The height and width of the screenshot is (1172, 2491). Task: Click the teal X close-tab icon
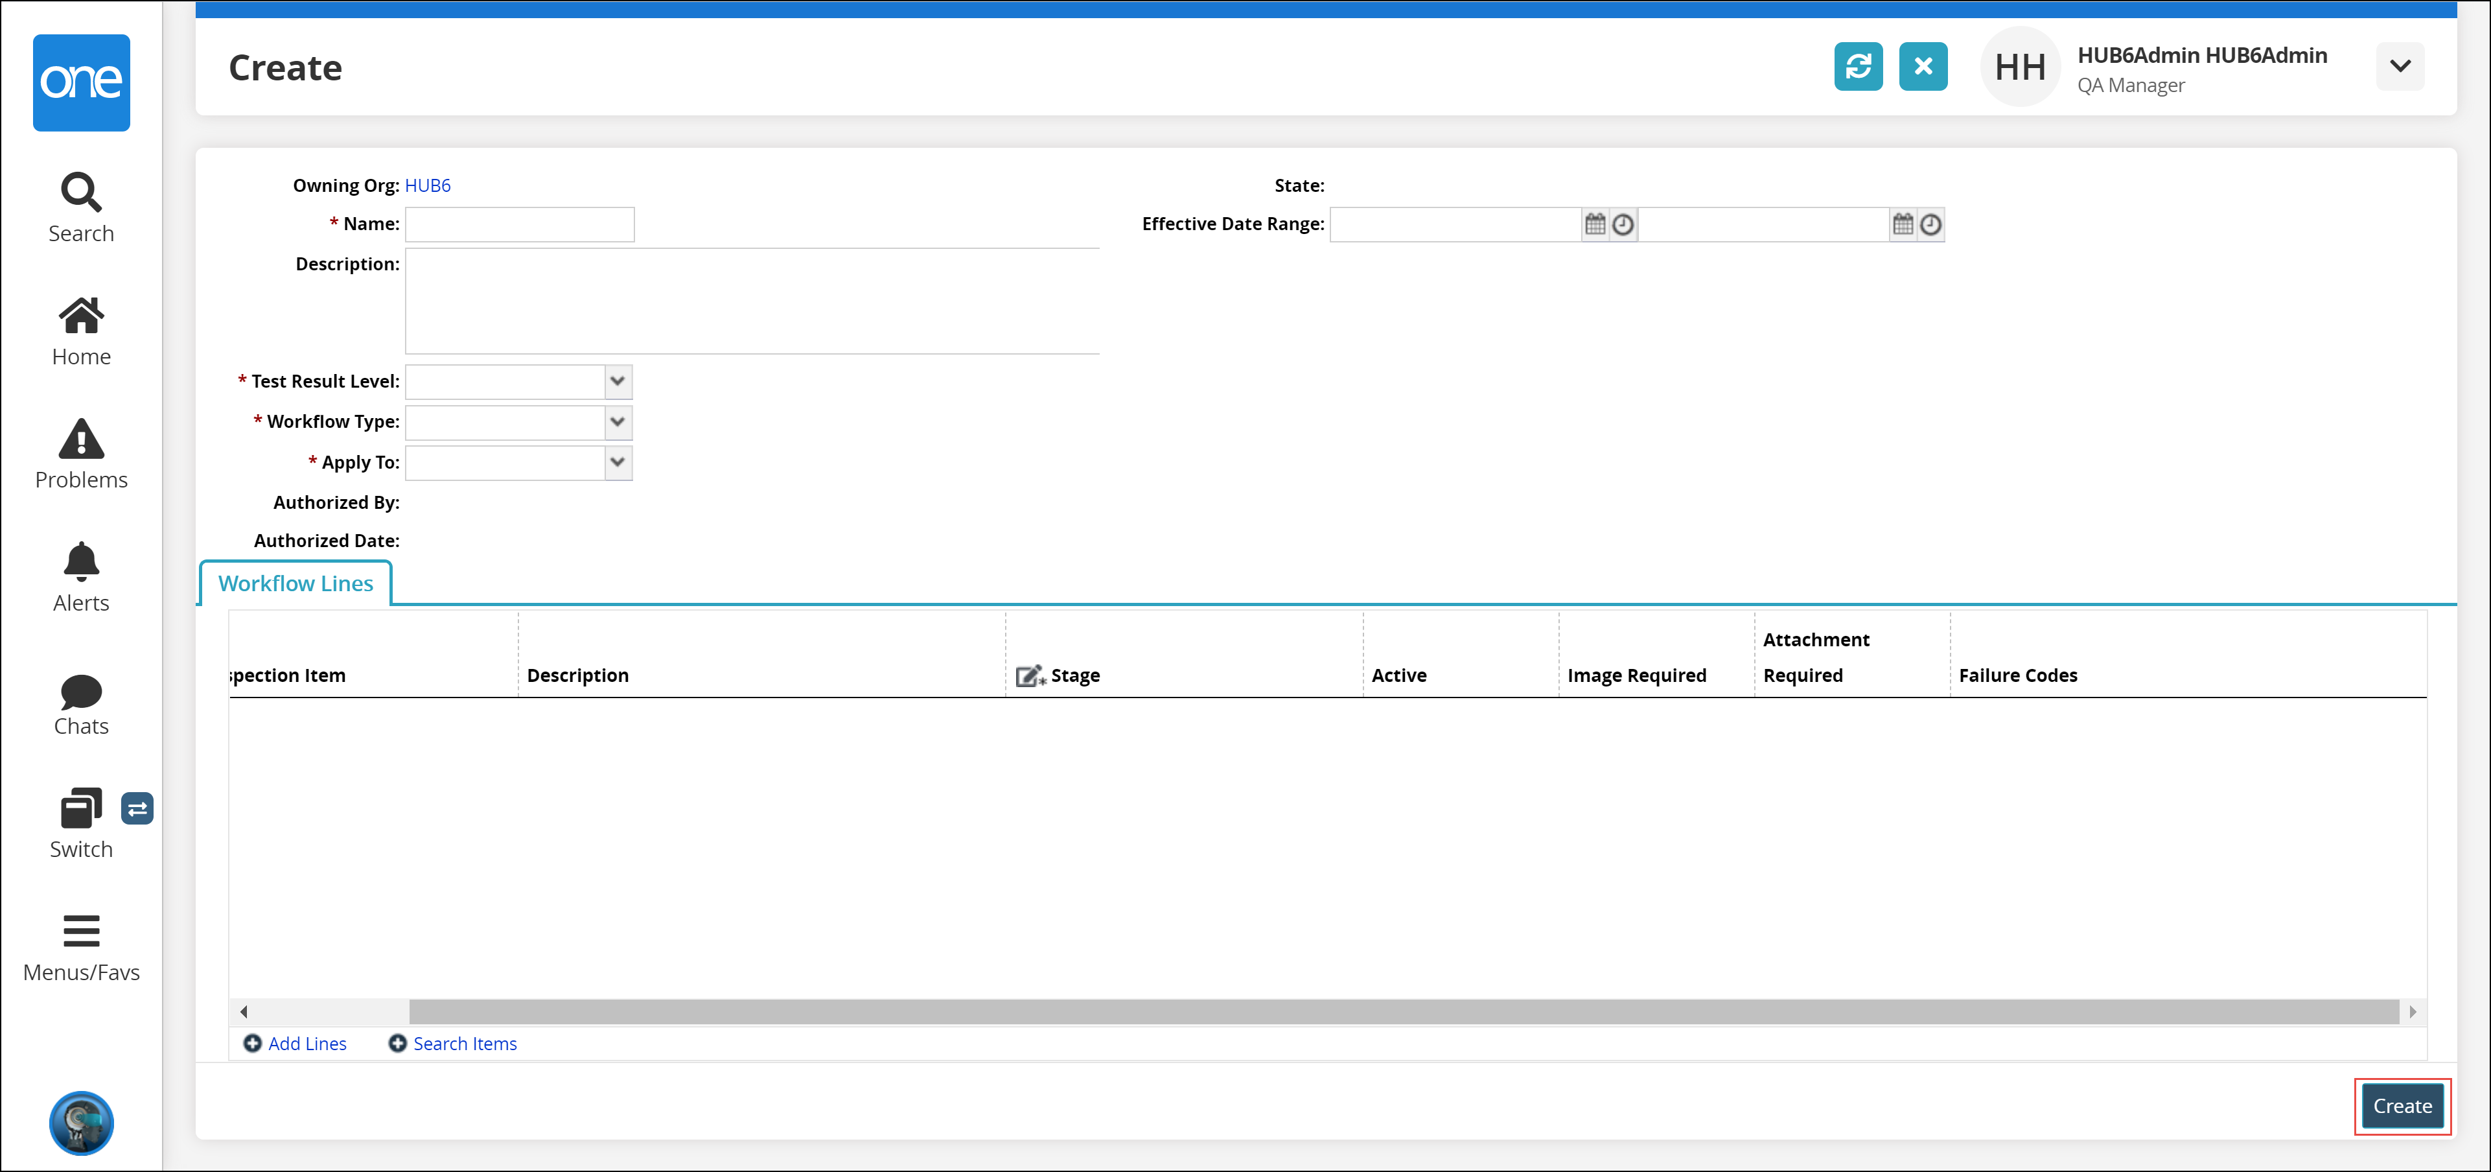point(1923,67)
